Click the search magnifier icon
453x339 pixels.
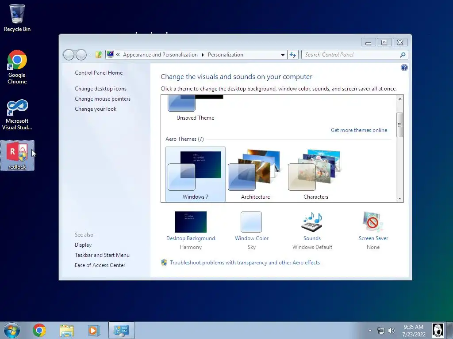coord(403,55)
